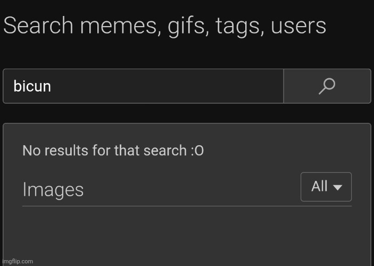Click the empty area of the results panel
Image resolution: width=374 pixels, height=266 pixels.
tap(186, 234)
